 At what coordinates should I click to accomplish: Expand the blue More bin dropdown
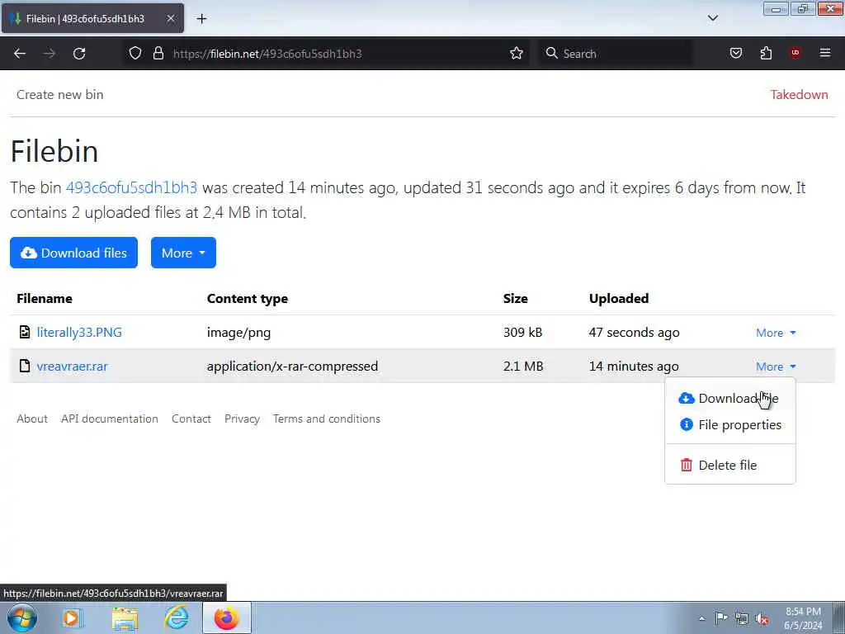click(183, 253)
